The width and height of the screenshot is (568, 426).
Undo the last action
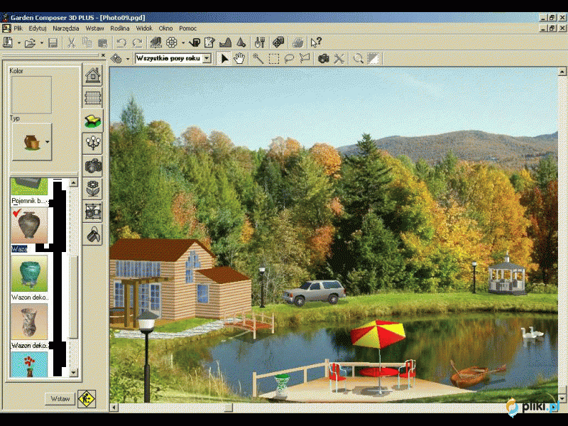click(x=121, y=43)
